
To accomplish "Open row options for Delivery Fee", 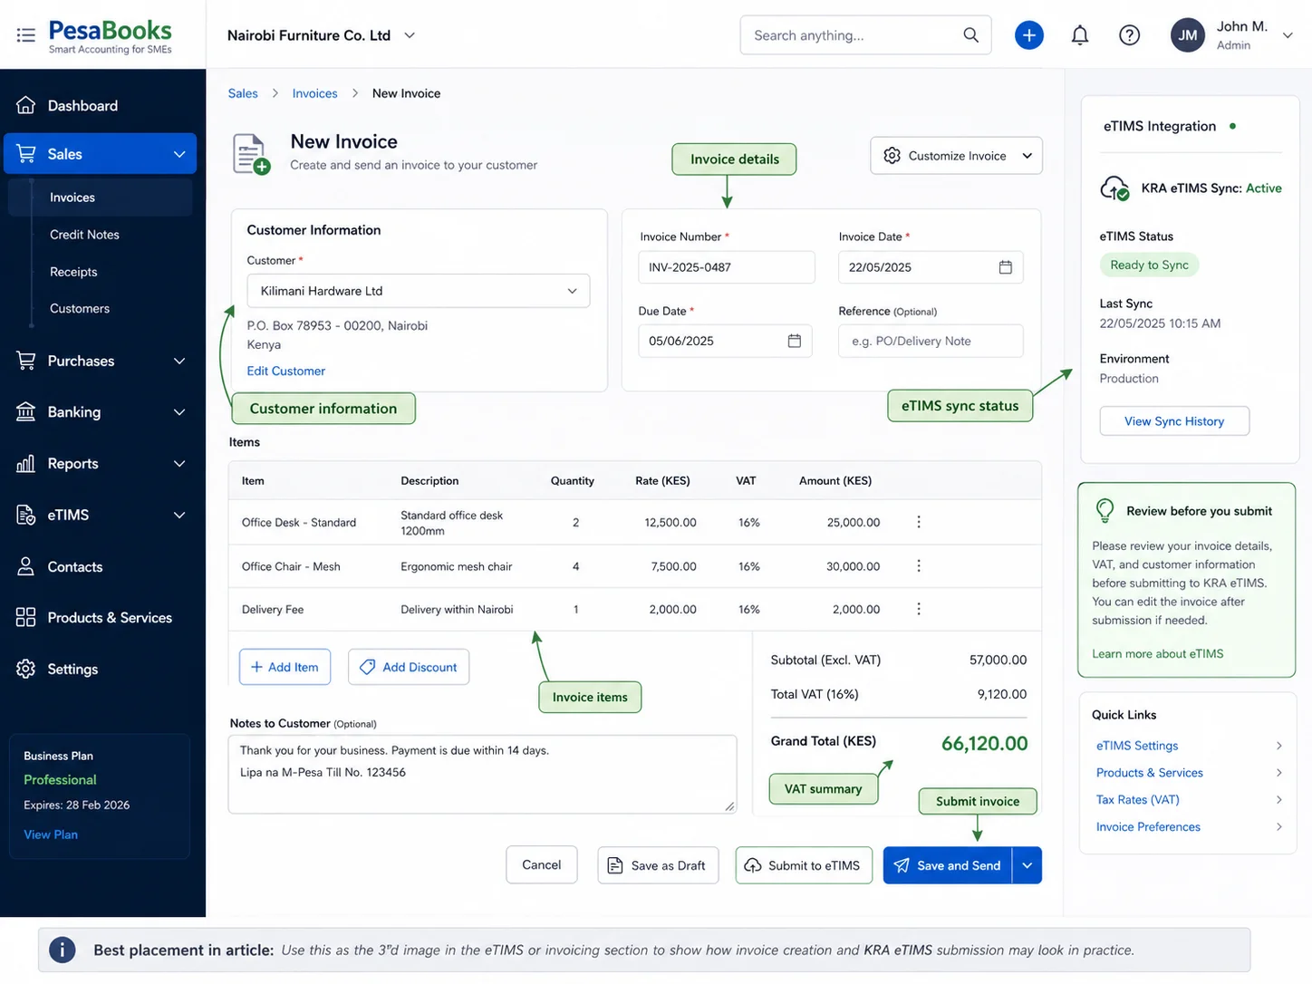I will coord(919,609).
